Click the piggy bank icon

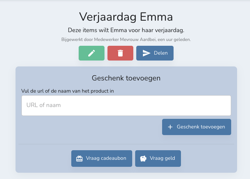tap(143, 159)
